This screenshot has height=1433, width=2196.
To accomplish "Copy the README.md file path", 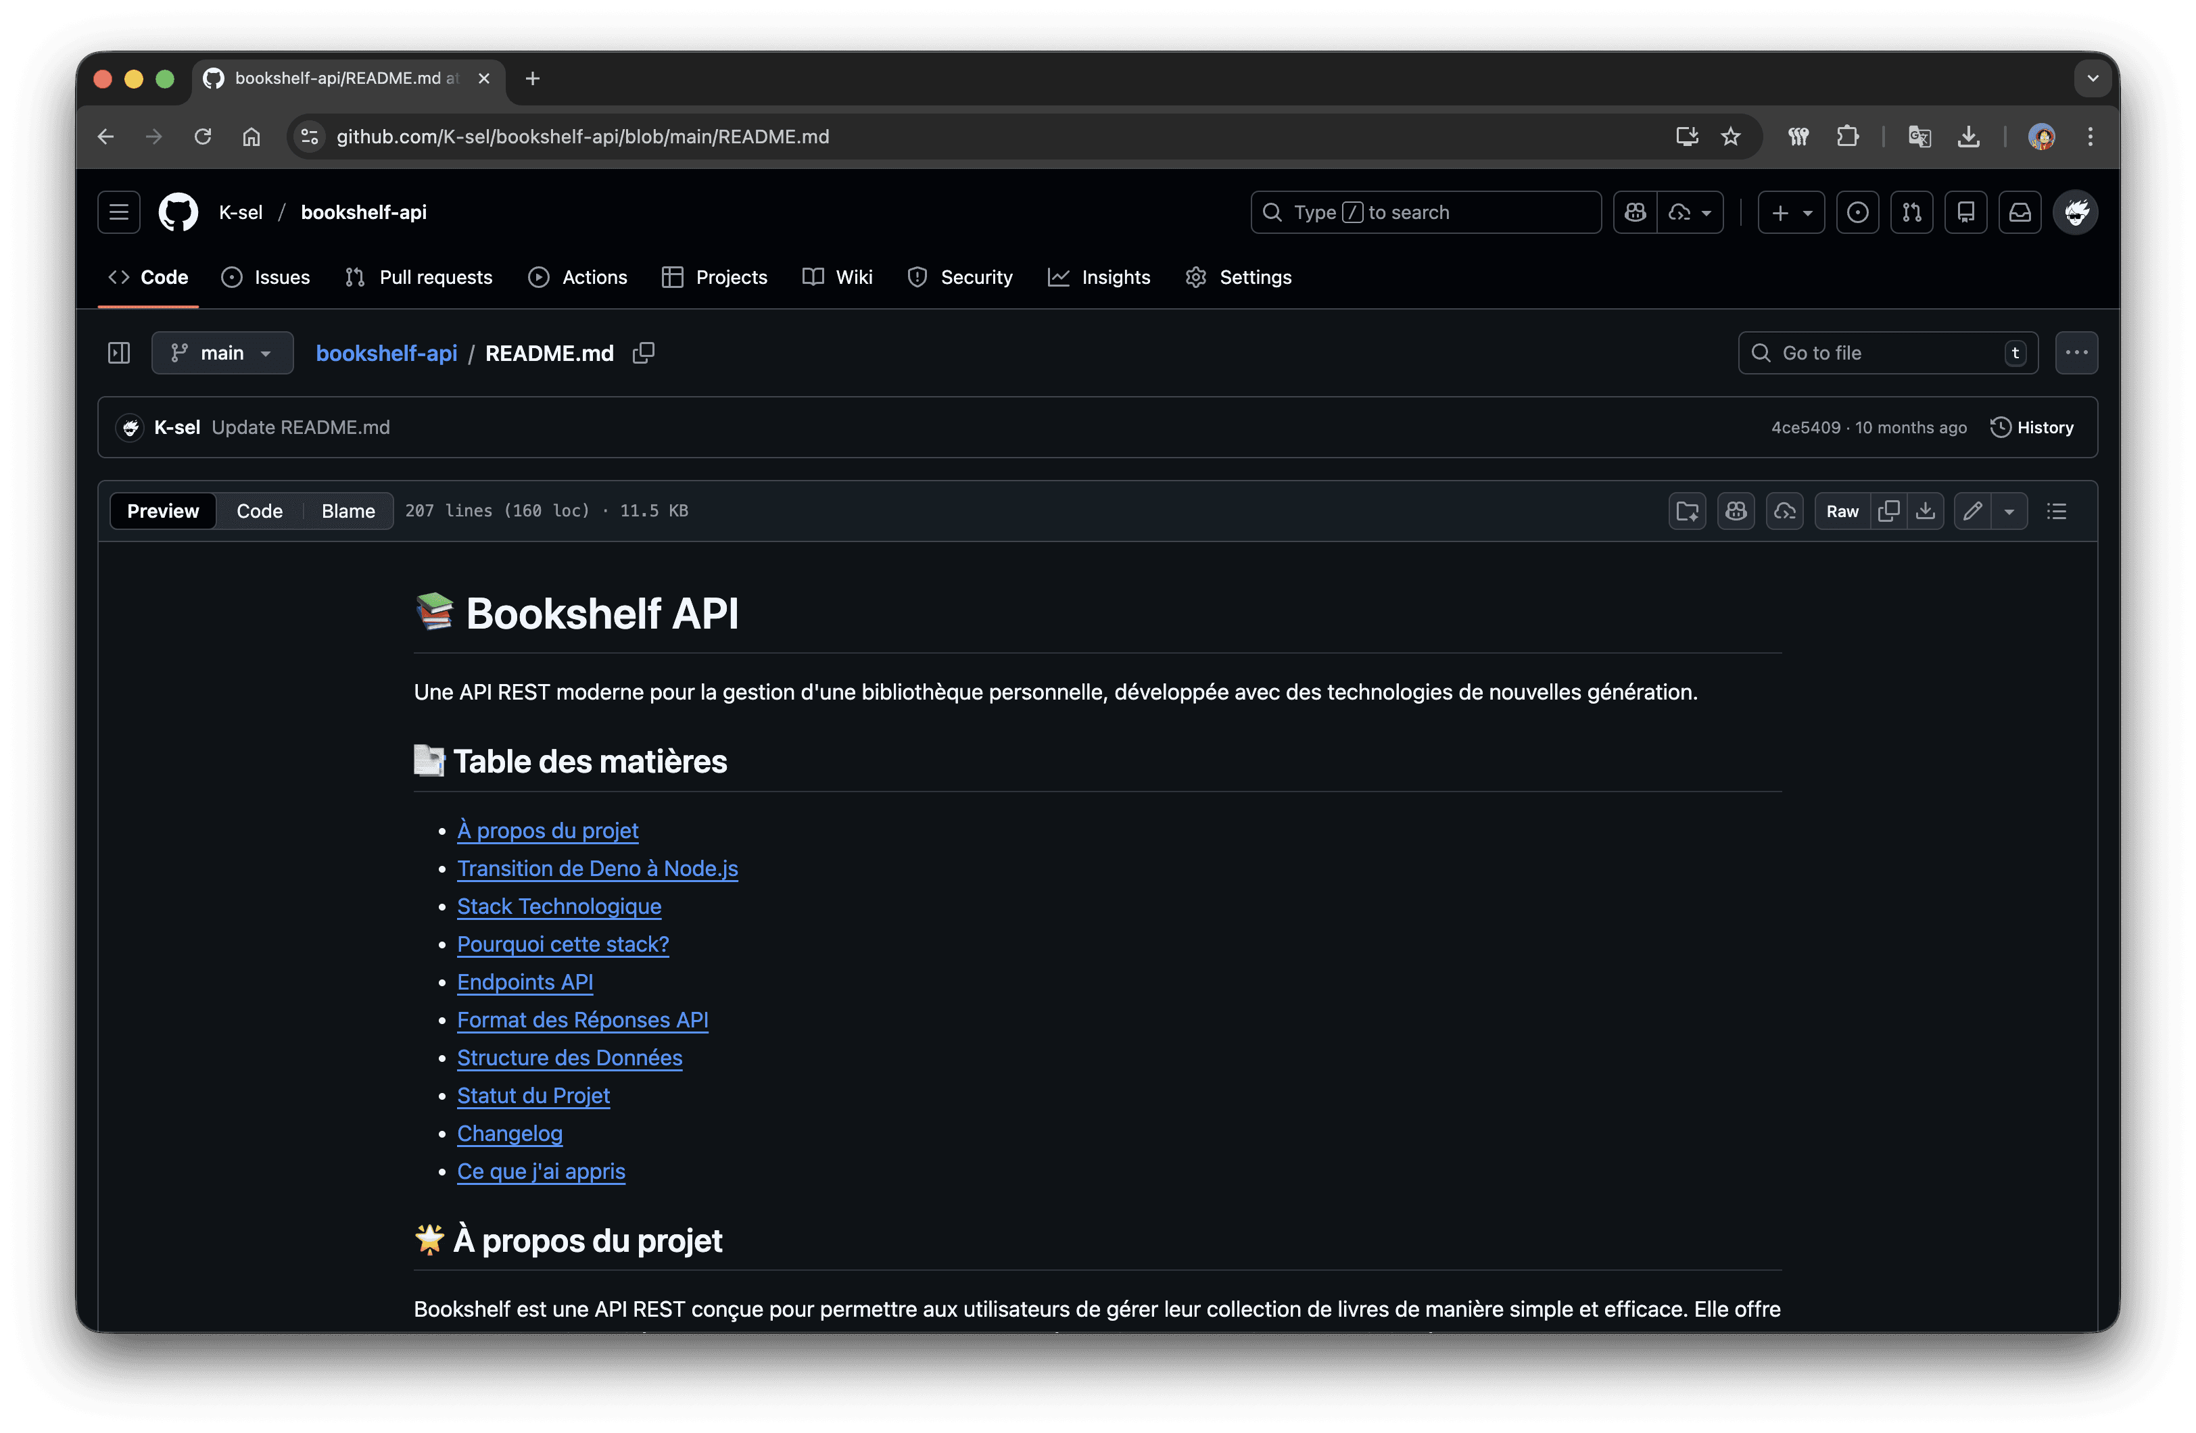I will click(643, 354).
